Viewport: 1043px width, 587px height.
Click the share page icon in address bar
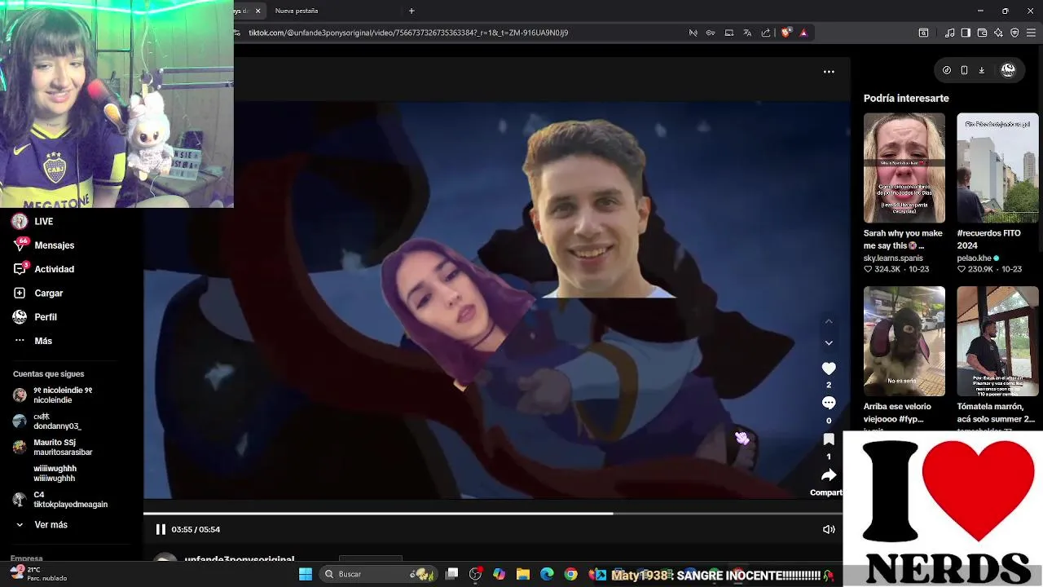(x=766, y=33)
